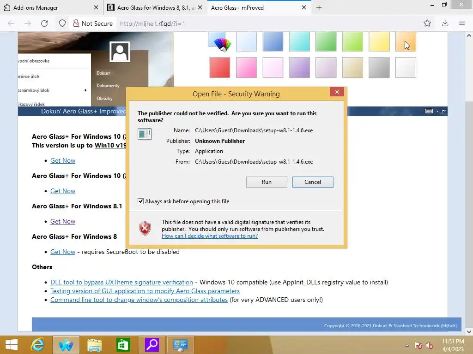
Task: Open Get Now link for Windows 8.1
Action: point(63,221)
